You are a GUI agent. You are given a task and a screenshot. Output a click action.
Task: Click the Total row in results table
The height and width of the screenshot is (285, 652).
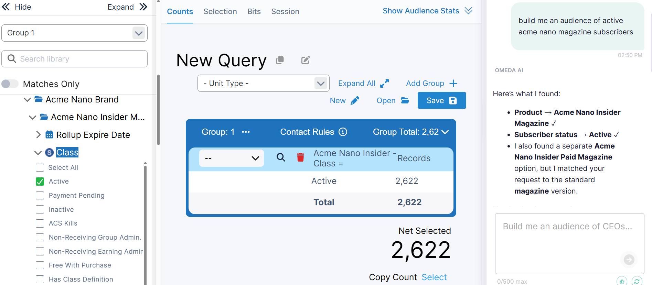coord(321,202)
